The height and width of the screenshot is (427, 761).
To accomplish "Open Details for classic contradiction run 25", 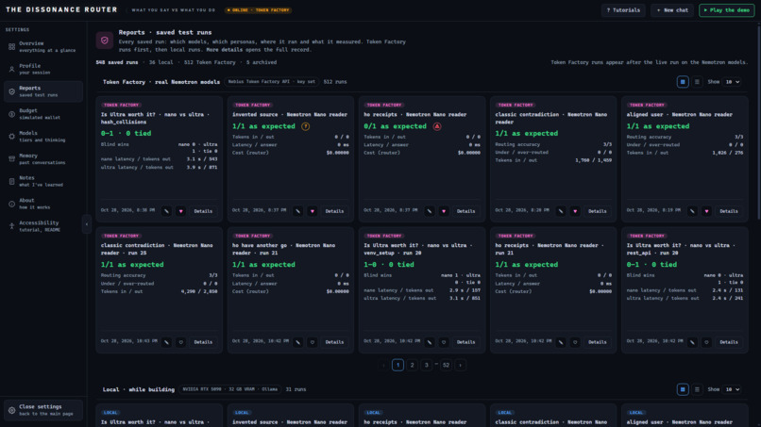I will [203, 342].
